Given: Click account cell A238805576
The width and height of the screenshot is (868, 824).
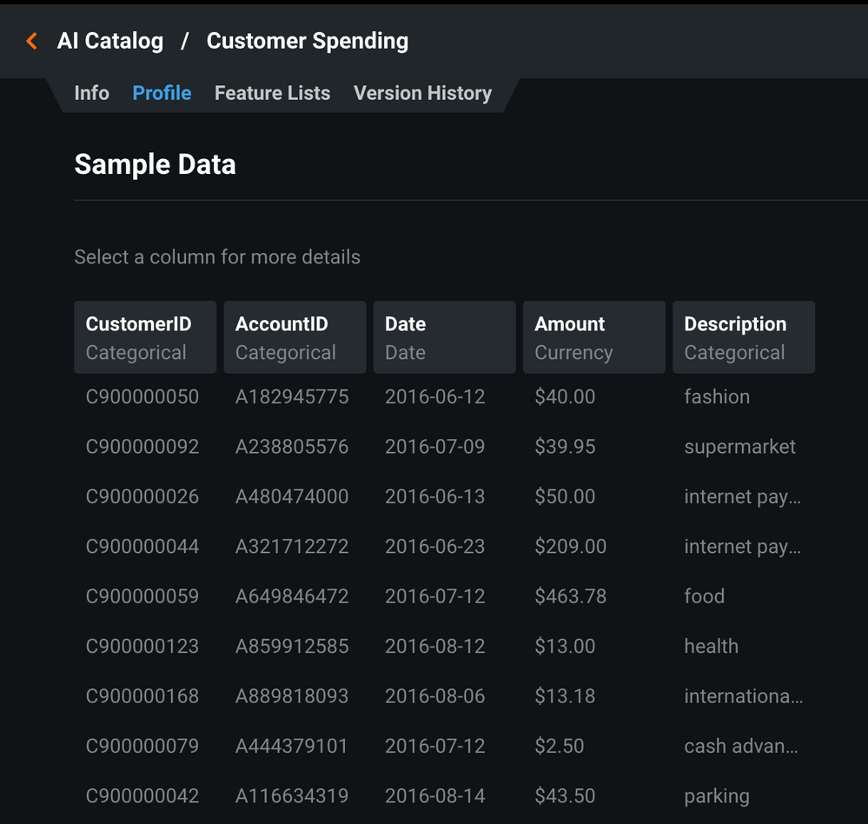Looking at the screenshot, I should coord(292,447).
